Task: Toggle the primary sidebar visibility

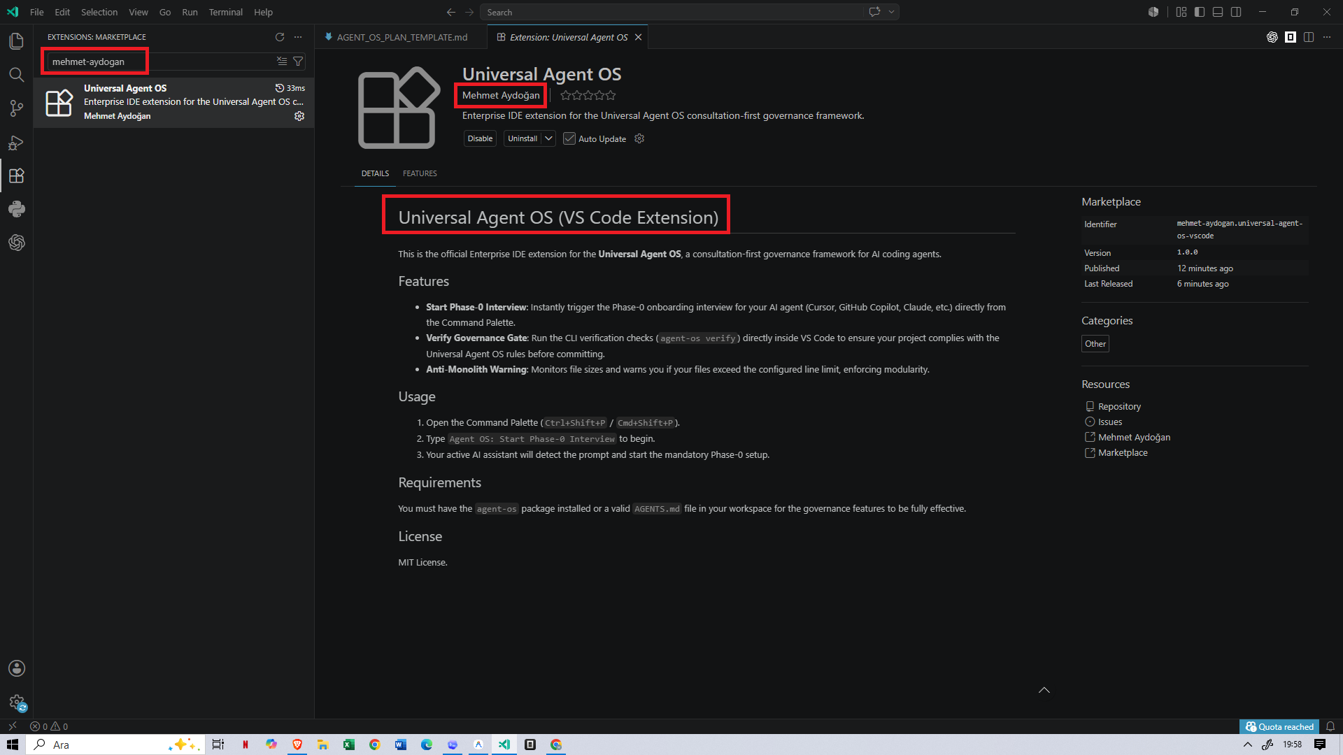Action: [x=1200, y=12]
